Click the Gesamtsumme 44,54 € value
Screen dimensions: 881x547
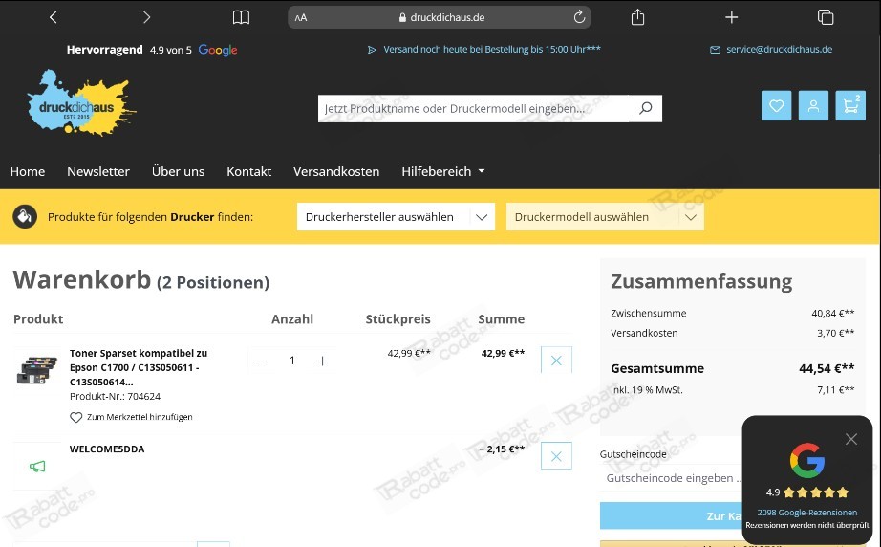[x=827, y=369]
